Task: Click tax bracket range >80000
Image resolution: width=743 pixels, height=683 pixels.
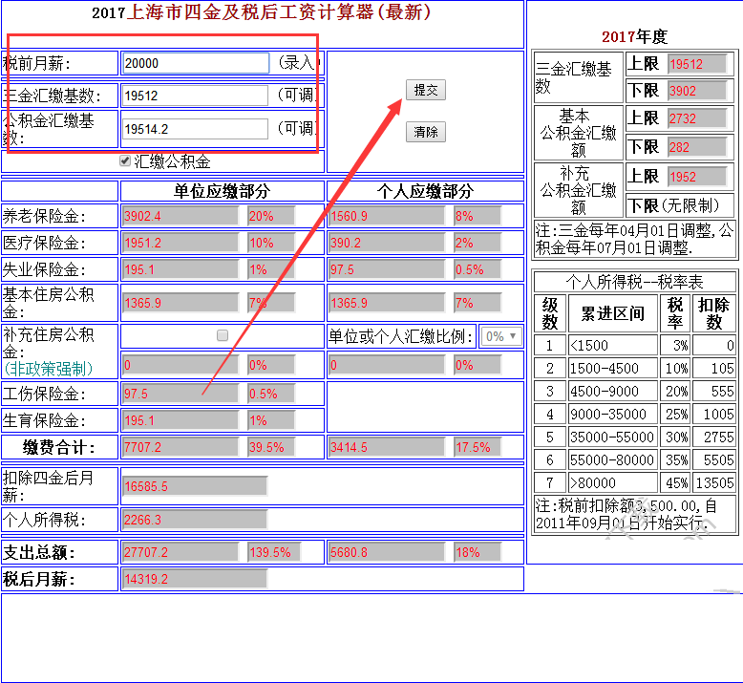Action: coord(613,483)
